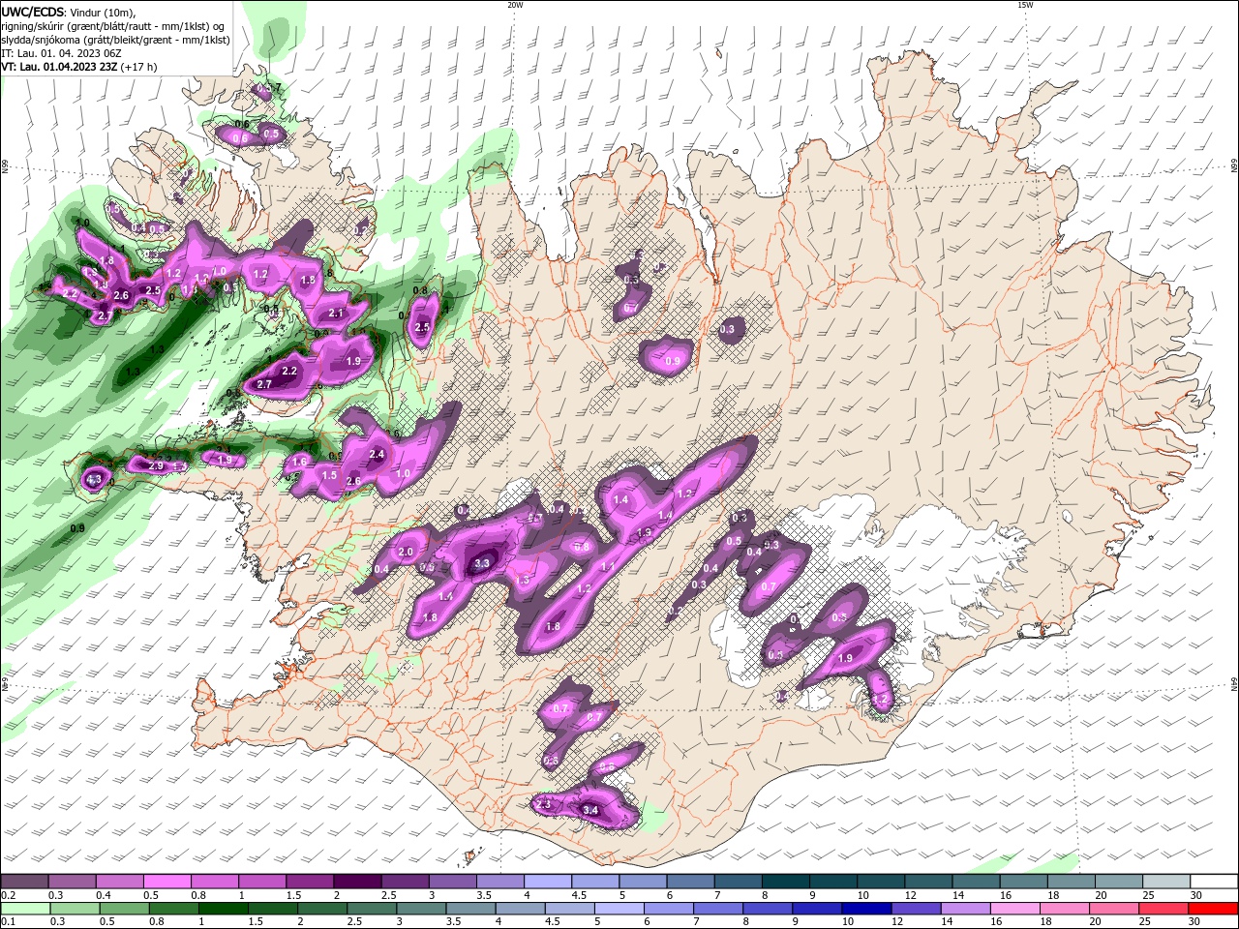
Task: Click the UWC/ECDS title text
Action: 33,12
